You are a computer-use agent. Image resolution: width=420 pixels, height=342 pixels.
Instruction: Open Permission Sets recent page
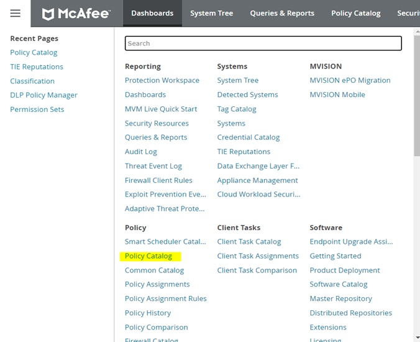pyautogui.click(x=37, y=109)
